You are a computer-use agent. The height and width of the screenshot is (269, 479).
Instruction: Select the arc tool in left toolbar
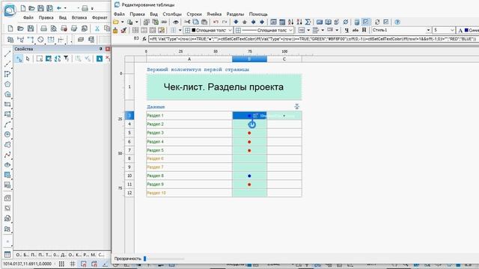7,125
